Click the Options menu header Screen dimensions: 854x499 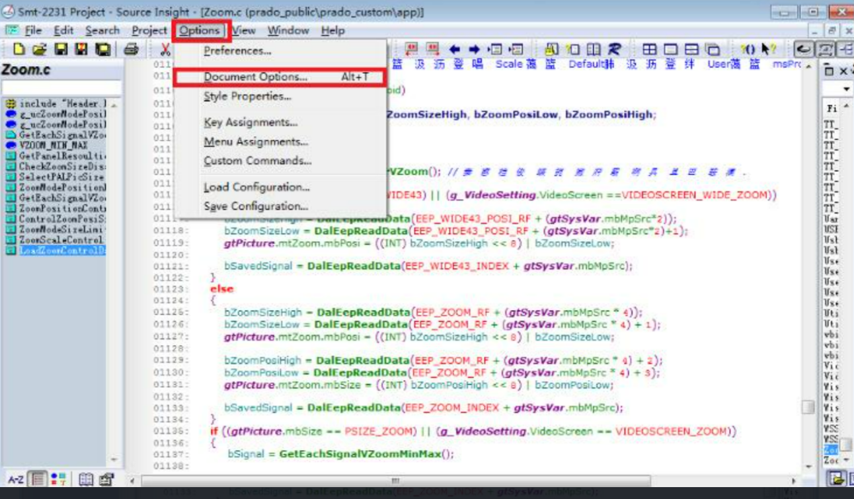point(199,30)
